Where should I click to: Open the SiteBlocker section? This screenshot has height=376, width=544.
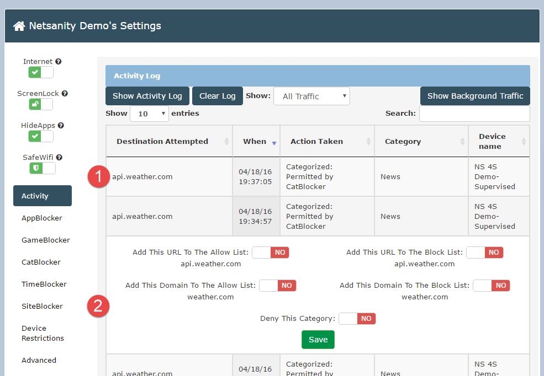coord(42,307)
